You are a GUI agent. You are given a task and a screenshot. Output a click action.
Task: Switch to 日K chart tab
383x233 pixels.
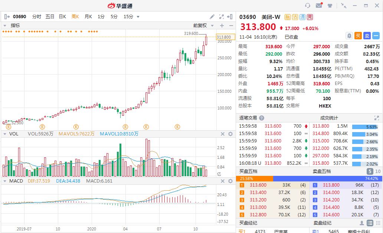(62, 17)
